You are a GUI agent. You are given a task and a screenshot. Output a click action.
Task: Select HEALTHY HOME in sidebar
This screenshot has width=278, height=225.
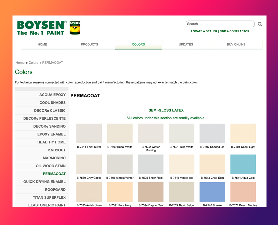[x=42, y=142]
